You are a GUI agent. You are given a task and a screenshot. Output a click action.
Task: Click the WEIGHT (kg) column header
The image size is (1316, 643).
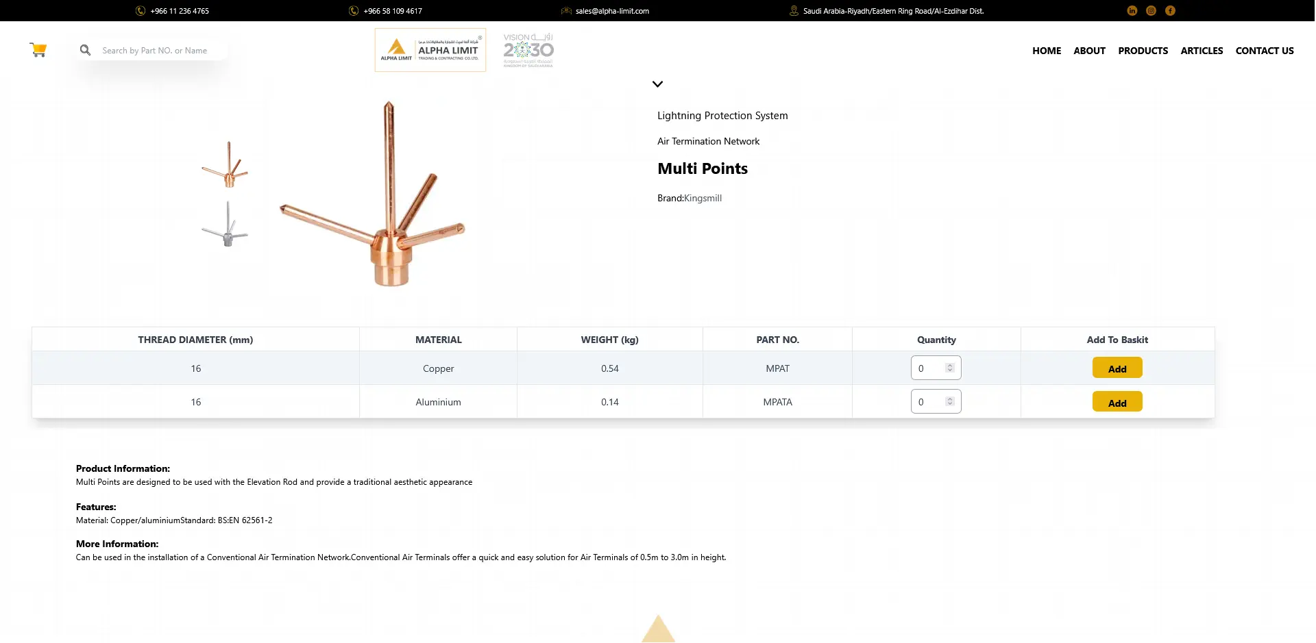coord(610,340)
